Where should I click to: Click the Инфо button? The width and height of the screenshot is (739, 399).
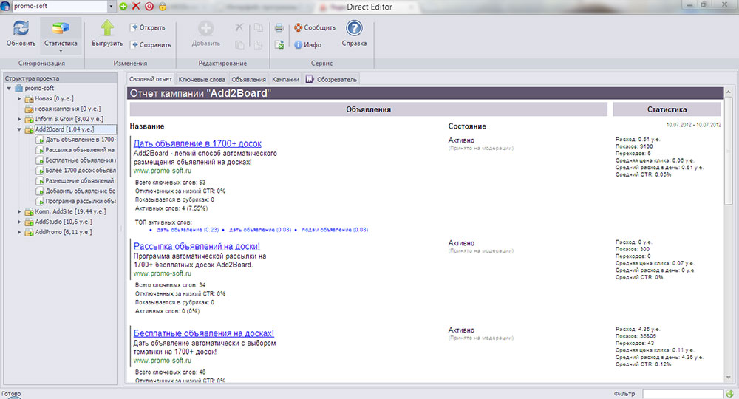click(307, 45)
